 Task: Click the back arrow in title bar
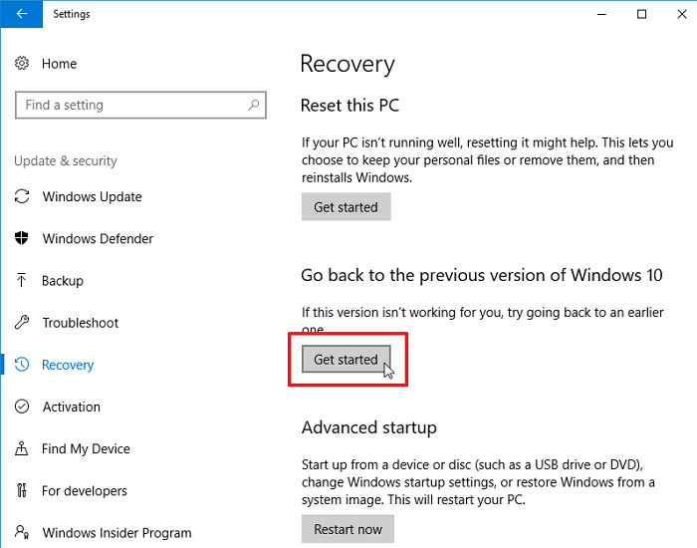pyautogui.click(x=21, y=14)
